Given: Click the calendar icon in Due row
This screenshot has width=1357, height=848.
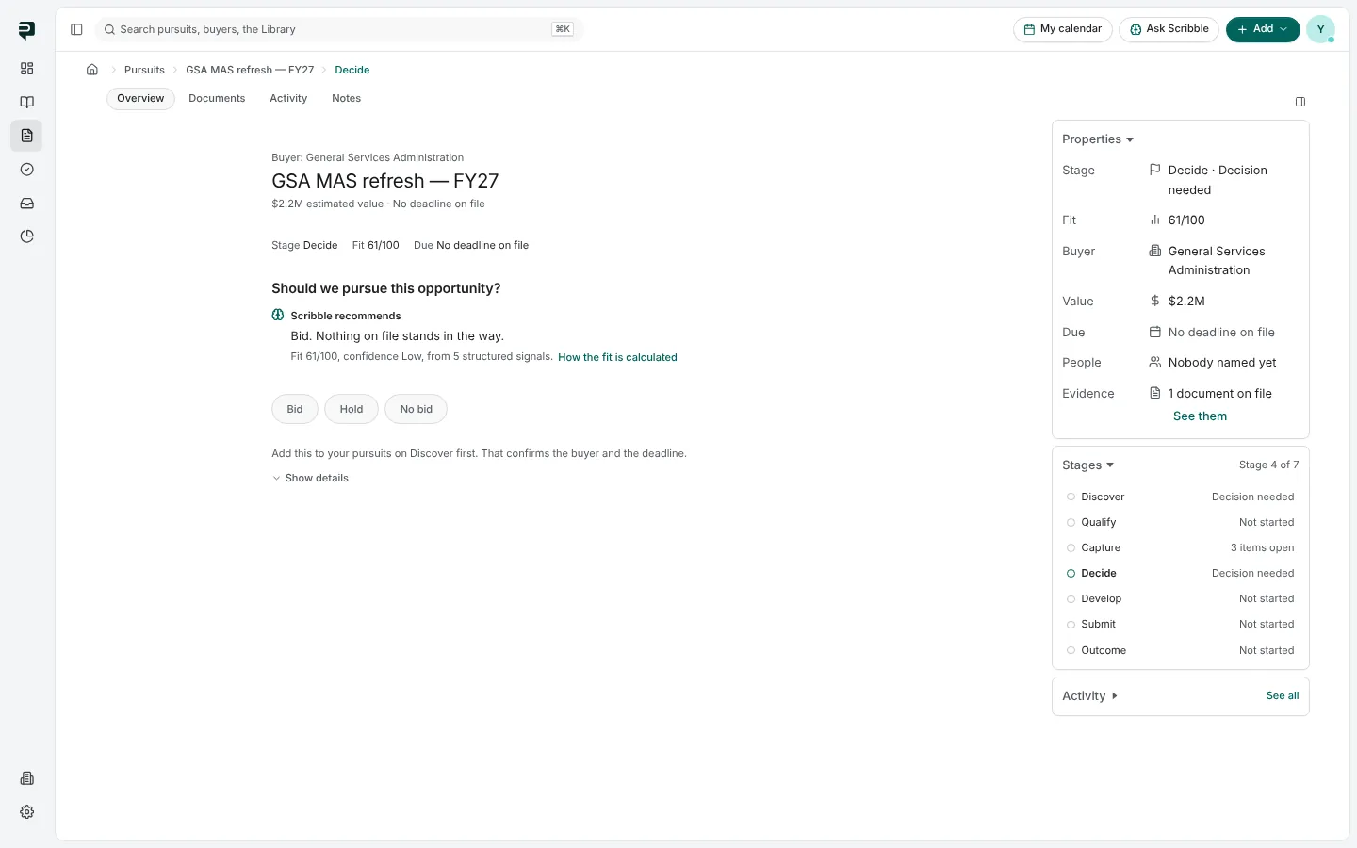Looking at the screenshot, I should coord(1154,332).
